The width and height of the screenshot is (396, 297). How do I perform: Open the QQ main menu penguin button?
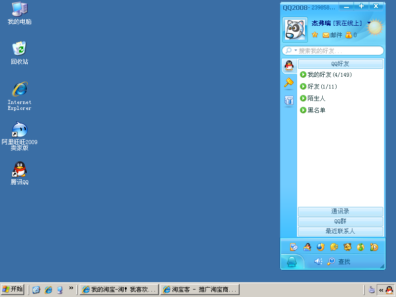(x=292, y=262)
